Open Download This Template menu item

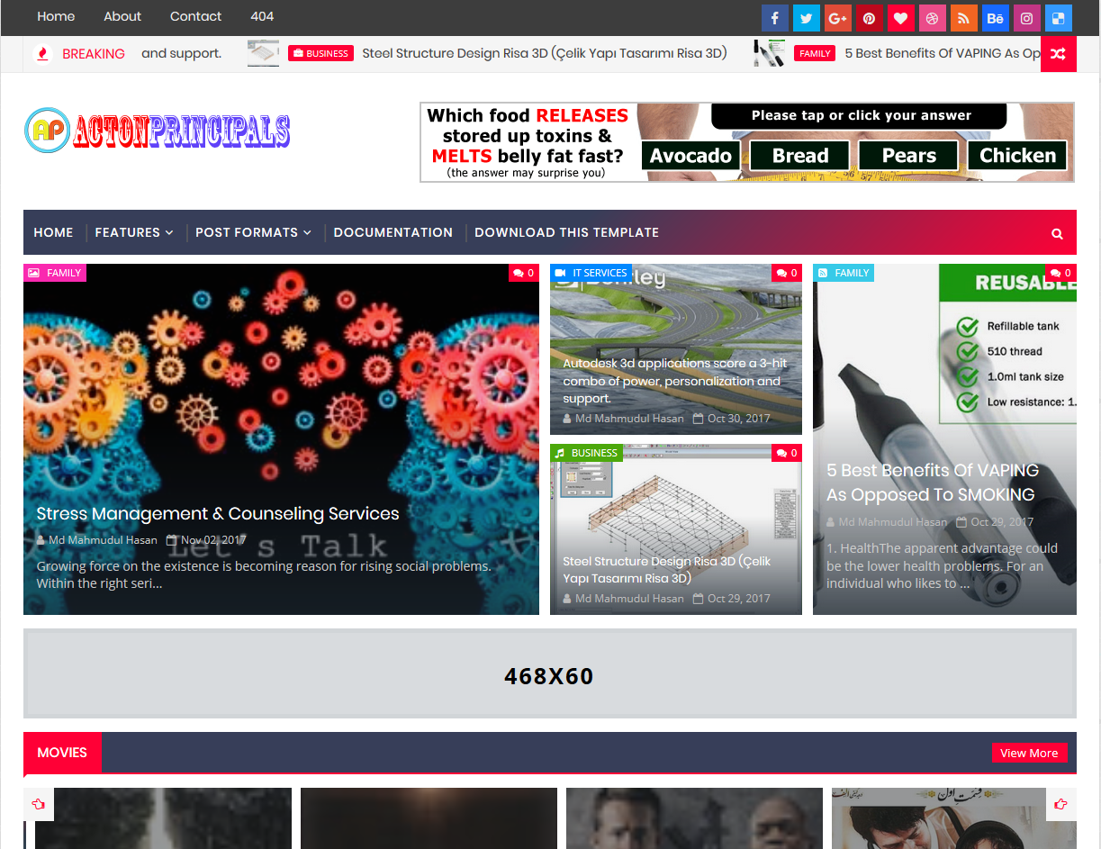[566, 232]
